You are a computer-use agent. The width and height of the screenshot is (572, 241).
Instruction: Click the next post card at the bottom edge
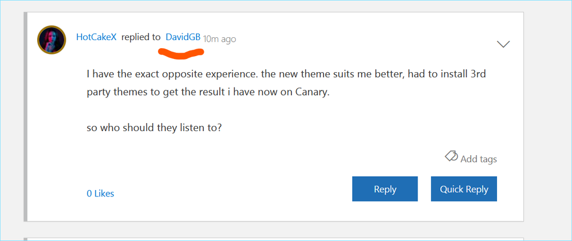click(274, 239)
